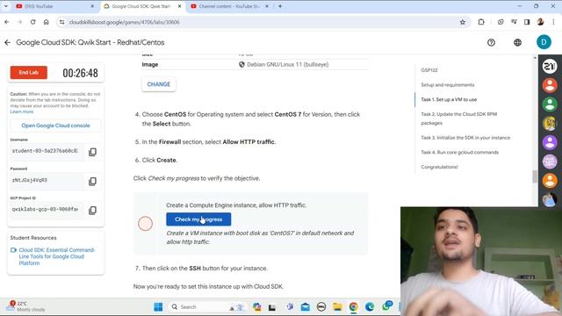The width and height of the screenshot is (562, 316).
Task: Switch to the first YouTube tab
Action: coord(54,6)
